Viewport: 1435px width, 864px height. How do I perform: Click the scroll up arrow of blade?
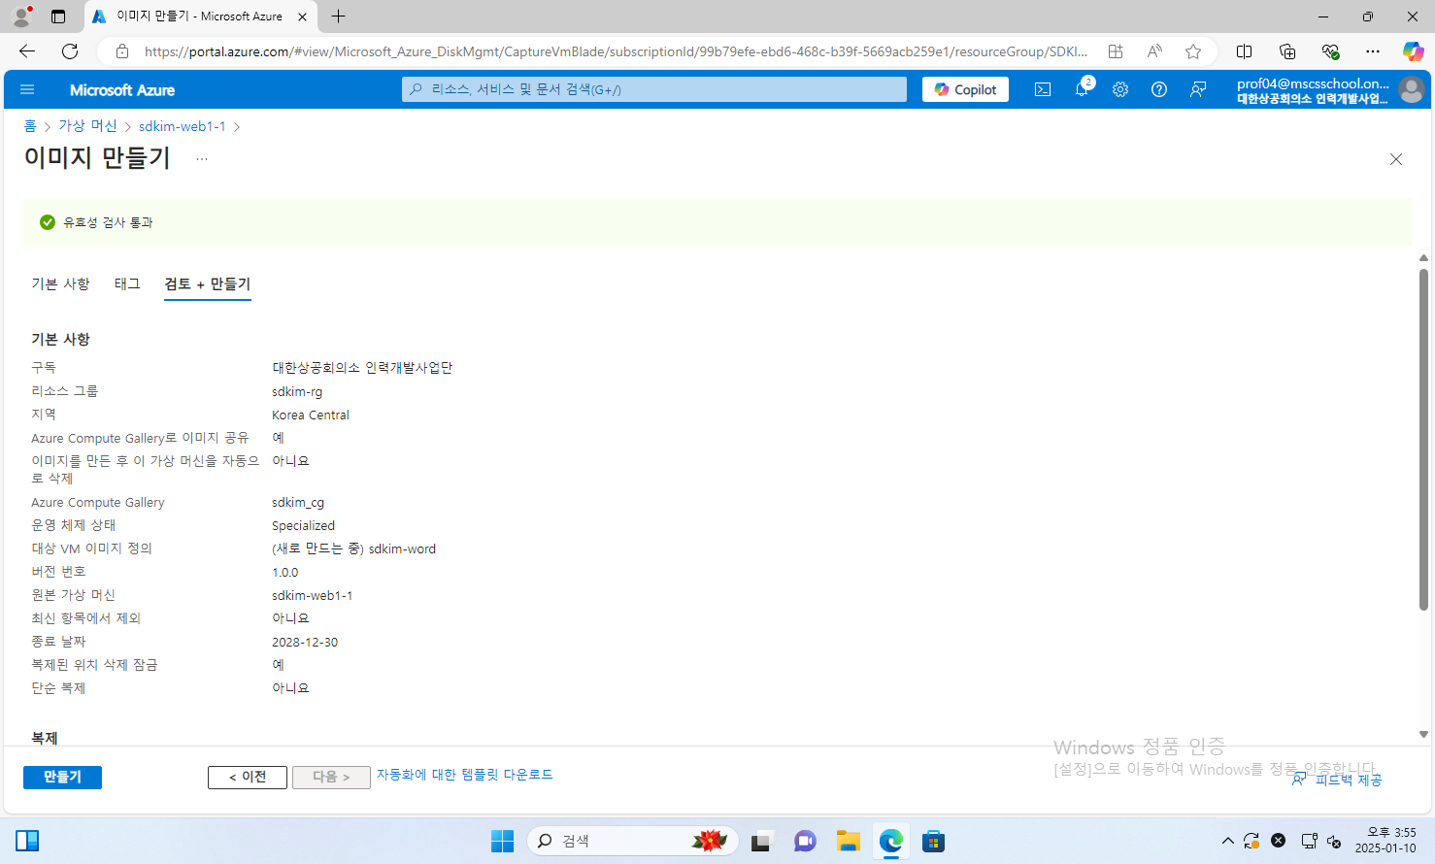tap(1423, 258)
